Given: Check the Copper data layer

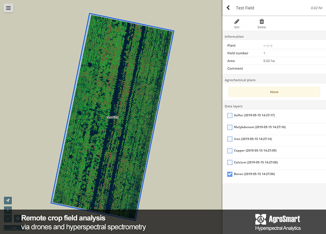Looking at the screenshot, I should [230, 151].
